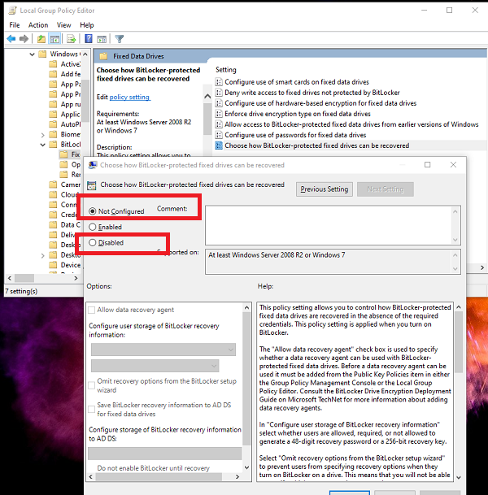Image resolution: width=488 pixels, height=495 pixels.
Task: Click the icon beside Configure use of passwords
Action: [219, 135]
